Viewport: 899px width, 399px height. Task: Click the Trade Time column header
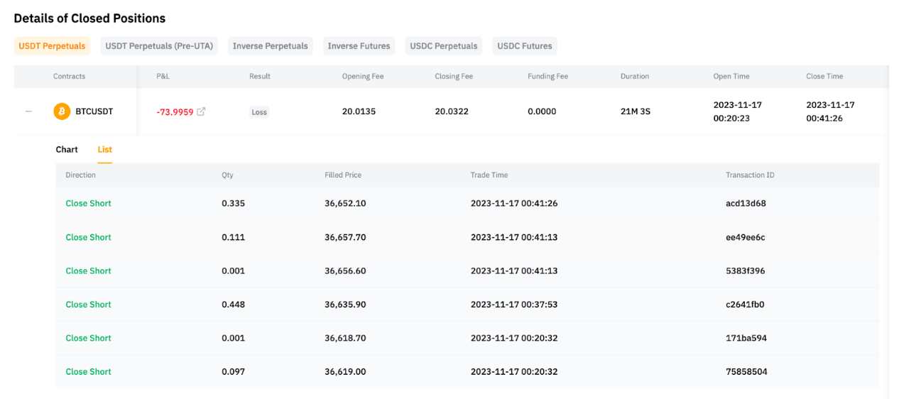[489, 175]
